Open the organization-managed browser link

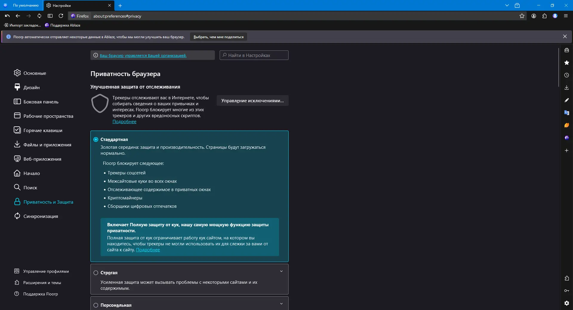tap(143, 55)
